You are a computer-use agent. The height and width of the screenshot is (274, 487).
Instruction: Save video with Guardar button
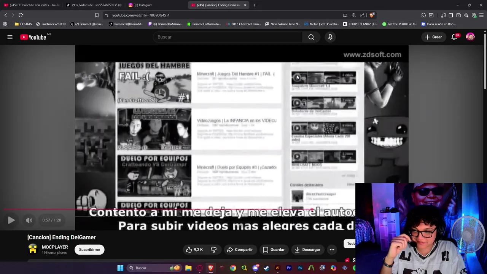click(274, 250)
